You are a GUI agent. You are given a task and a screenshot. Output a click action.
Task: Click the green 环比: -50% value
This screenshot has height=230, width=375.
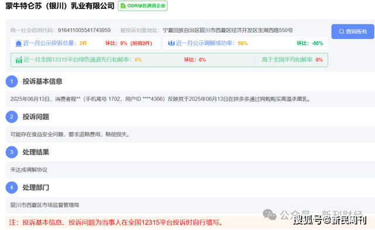click(310, 43)
